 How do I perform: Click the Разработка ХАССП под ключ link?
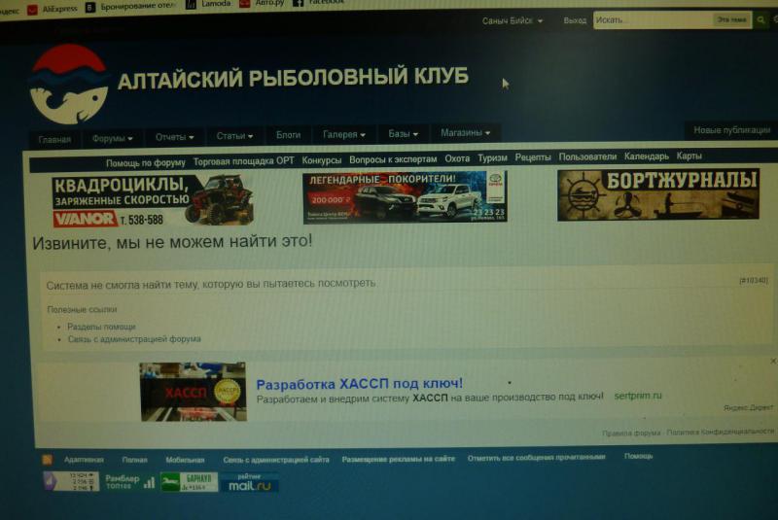[x=359, y=384]
